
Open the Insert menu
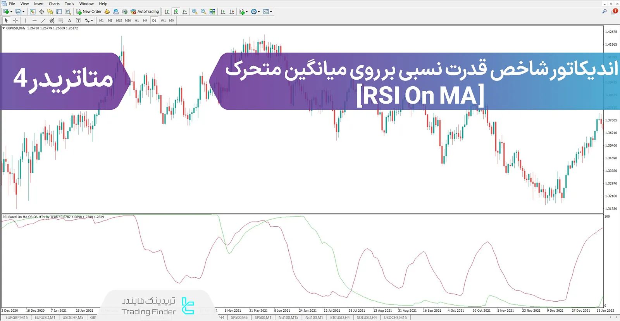point(39,3)
